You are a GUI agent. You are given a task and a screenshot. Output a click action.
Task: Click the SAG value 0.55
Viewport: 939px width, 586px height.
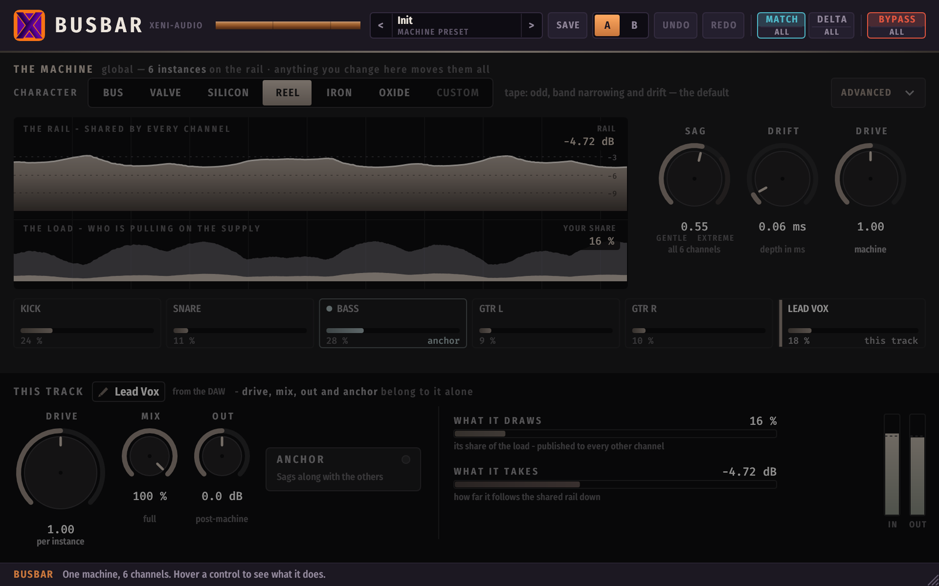click(x=694, y=227)
